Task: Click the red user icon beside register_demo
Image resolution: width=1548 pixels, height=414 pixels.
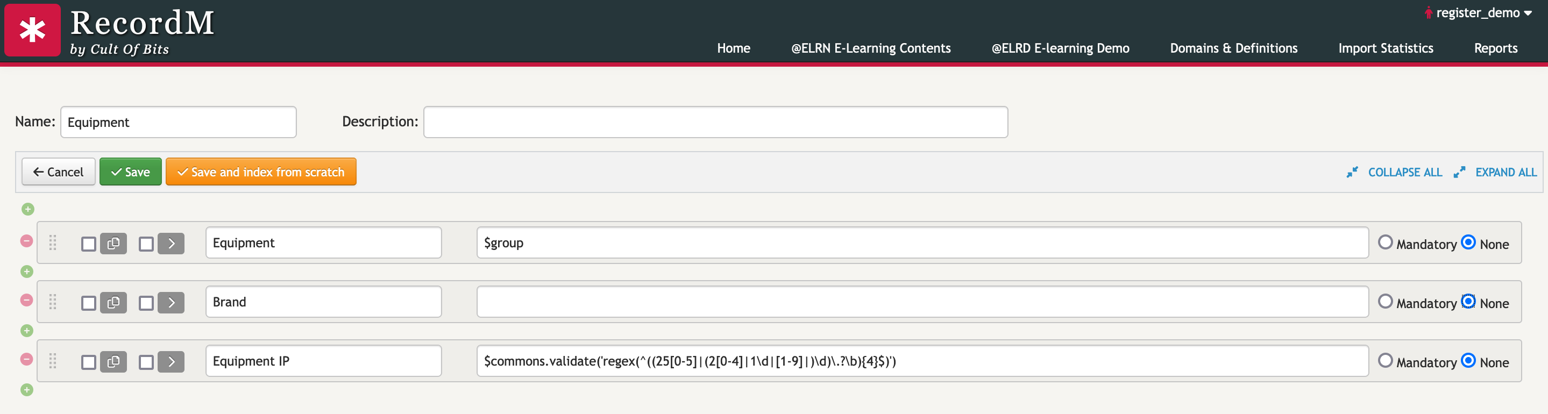Action: point(1429,12)
